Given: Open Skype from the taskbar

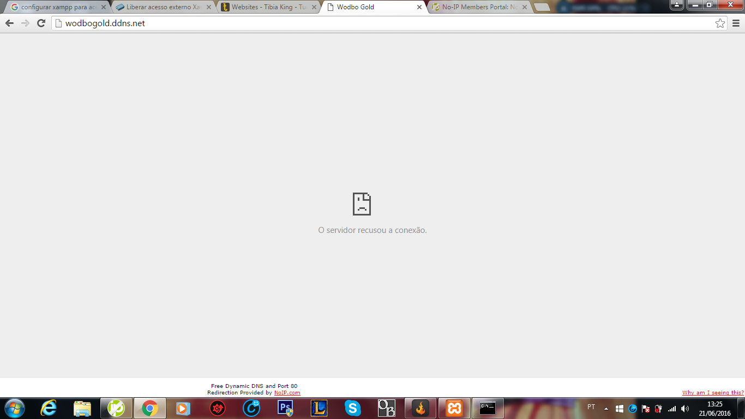Looking at the screenshot, I should [353, 408].
